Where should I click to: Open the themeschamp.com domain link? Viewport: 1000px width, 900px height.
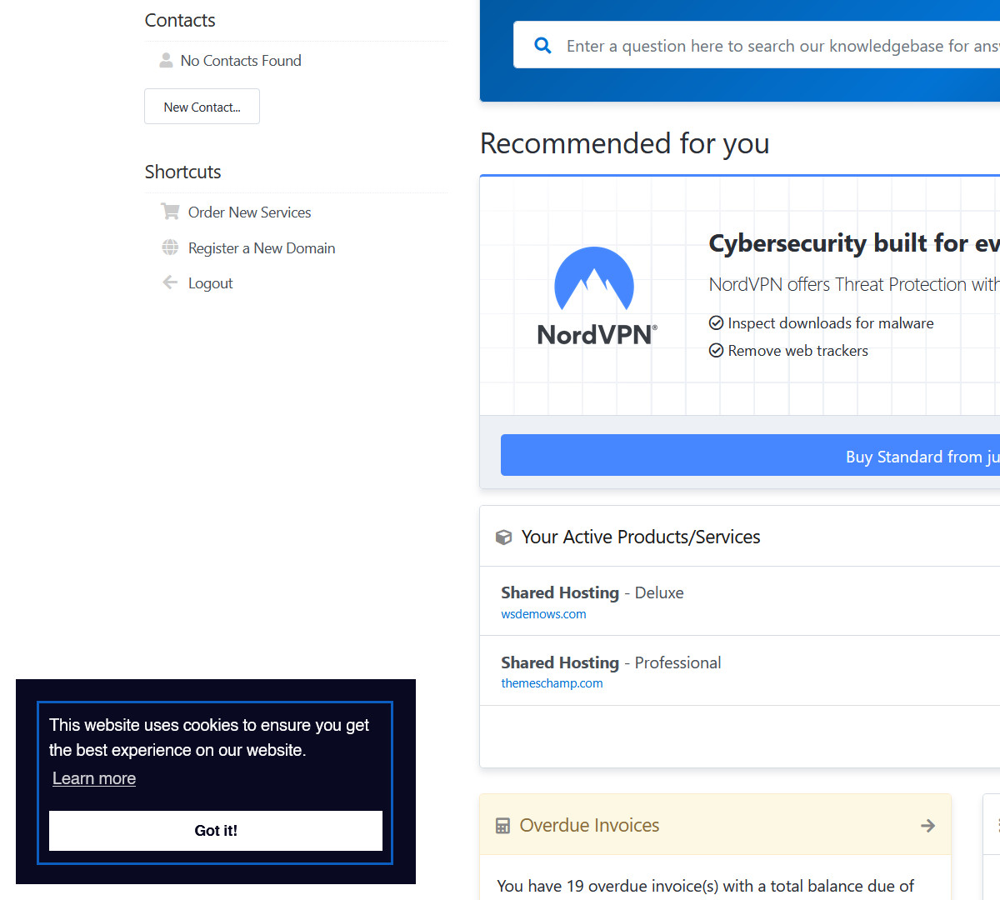552,683
